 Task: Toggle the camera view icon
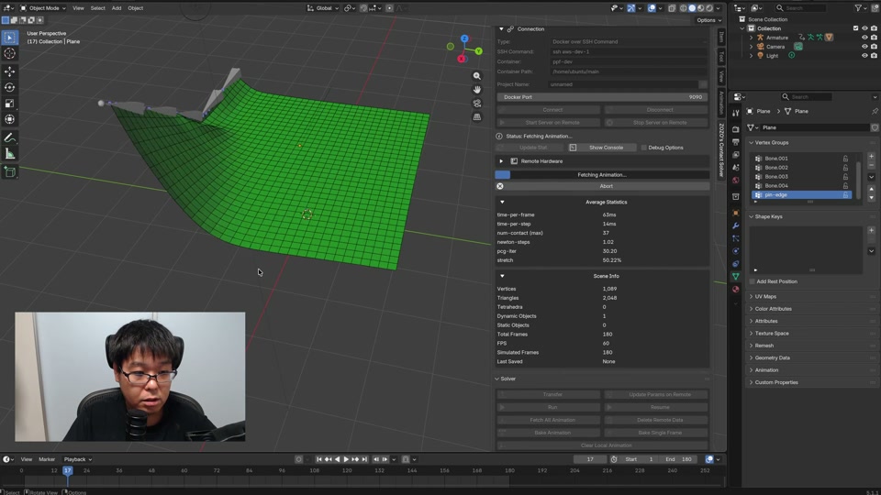click(477, 104)
